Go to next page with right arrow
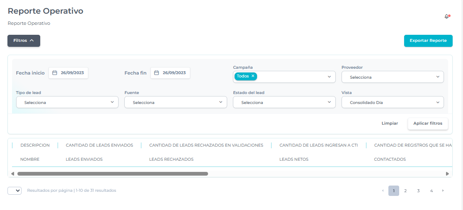Image resolution: width=463 pixels, height=210 pixels. pyautogui.click(x=443, y=191)
